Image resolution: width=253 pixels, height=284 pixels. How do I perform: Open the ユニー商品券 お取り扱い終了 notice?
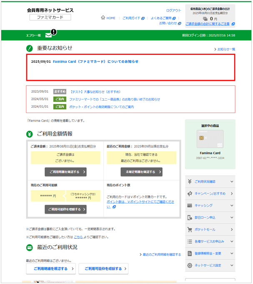pos(115,99)
